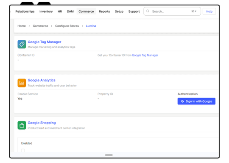
Task: Click the Google Tag Manager tag icon
Action: pyautogui.click(x=22, y=44)
